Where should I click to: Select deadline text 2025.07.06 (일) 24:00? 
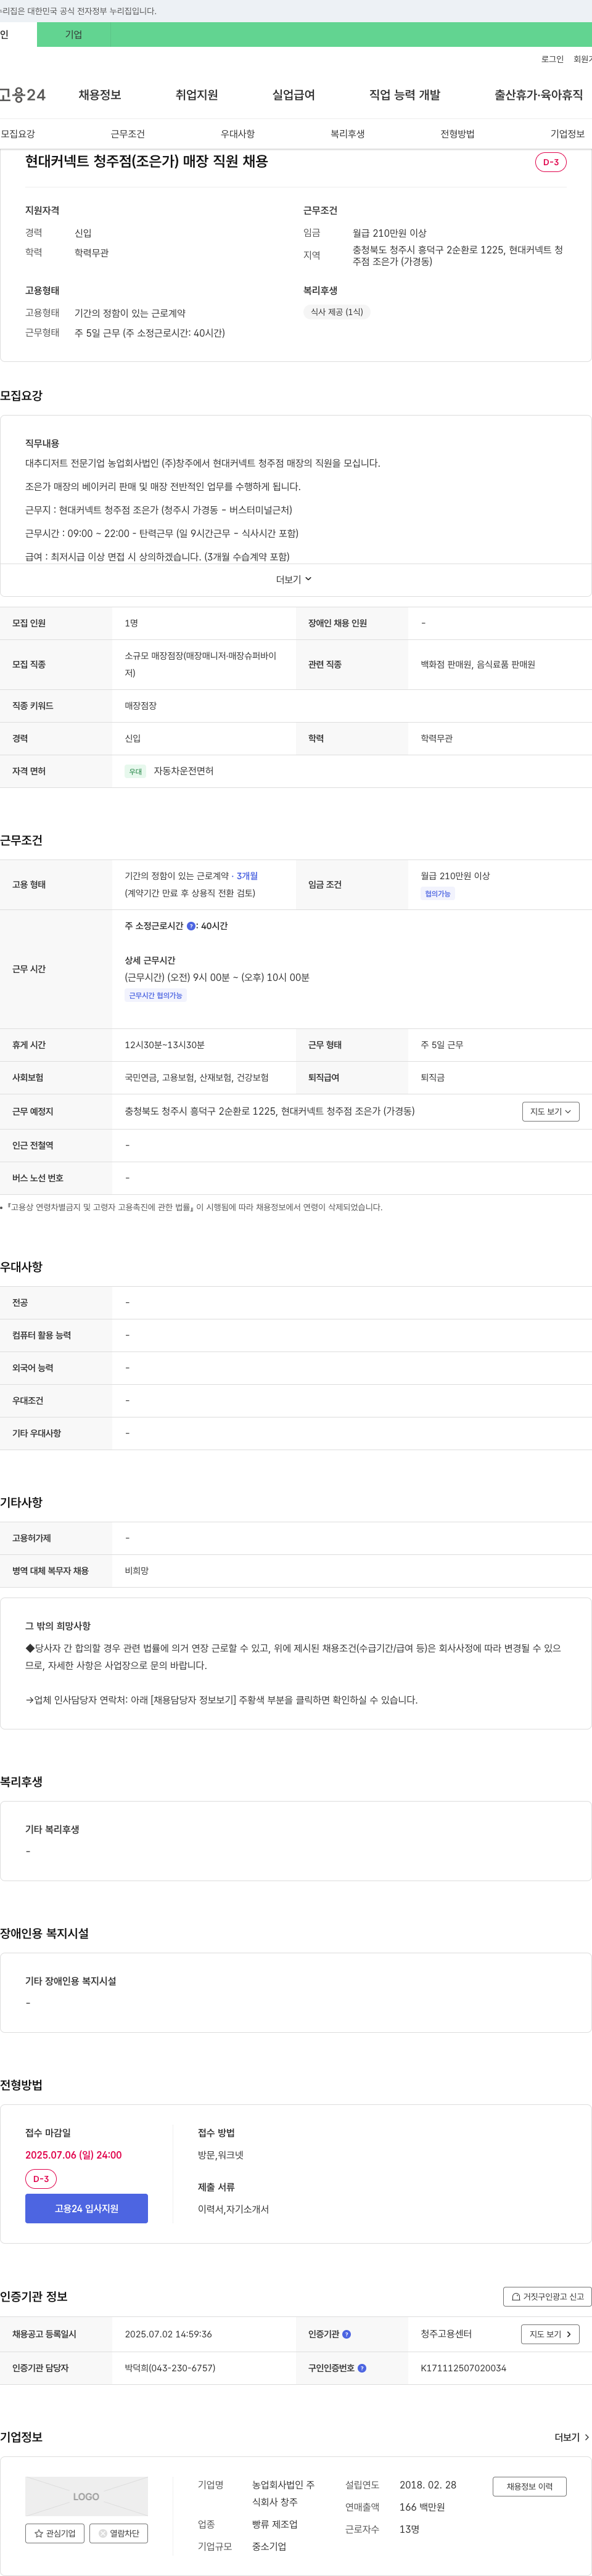tap(73, 2155)
